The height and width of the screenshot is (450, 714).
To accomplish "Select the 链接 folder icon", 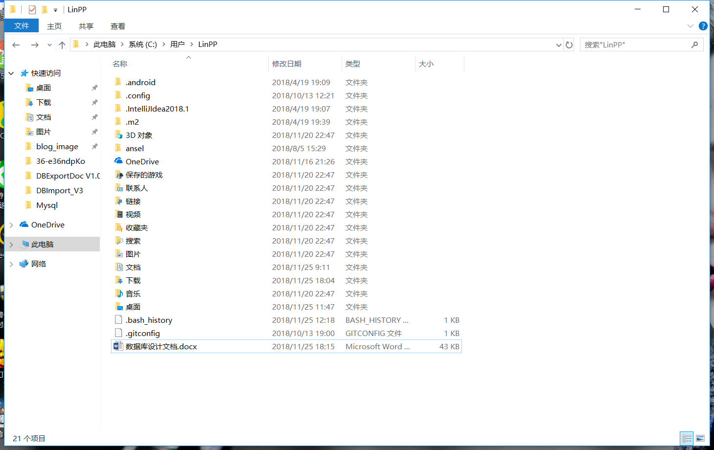I will tap(118, 201).
